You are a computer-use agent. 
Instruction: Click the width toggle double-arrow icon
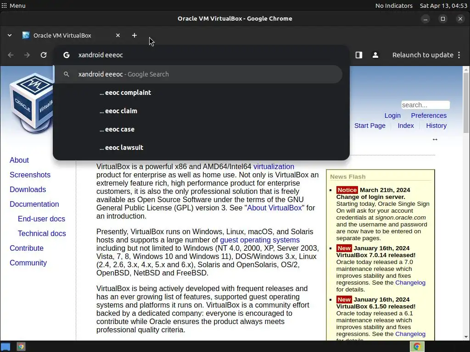[435, 139]
